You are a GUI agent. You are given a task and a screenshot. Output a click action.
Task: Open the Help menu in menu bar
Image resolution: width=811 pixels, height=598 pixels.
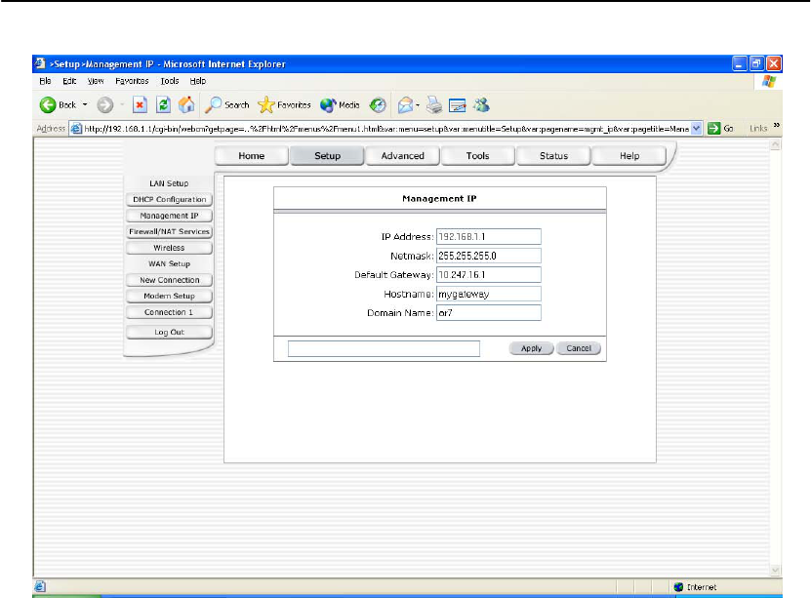pos(197,81)
